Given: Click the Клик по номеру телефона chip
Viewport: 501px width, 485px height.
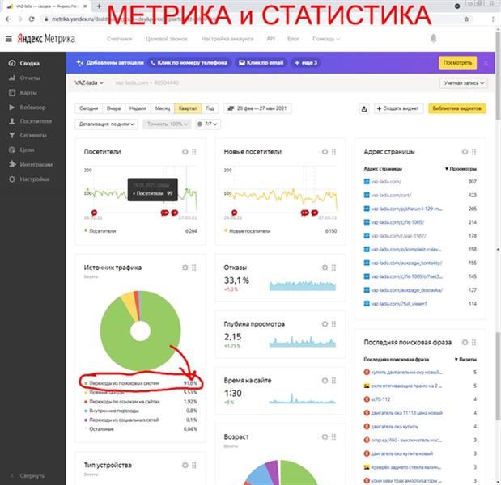Looking at the screenshot, I should (x=189, y=62).
